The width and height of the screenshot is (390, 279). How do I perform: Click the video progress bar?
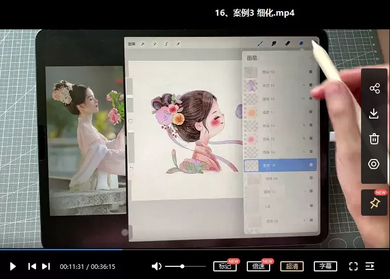point(195,250)
